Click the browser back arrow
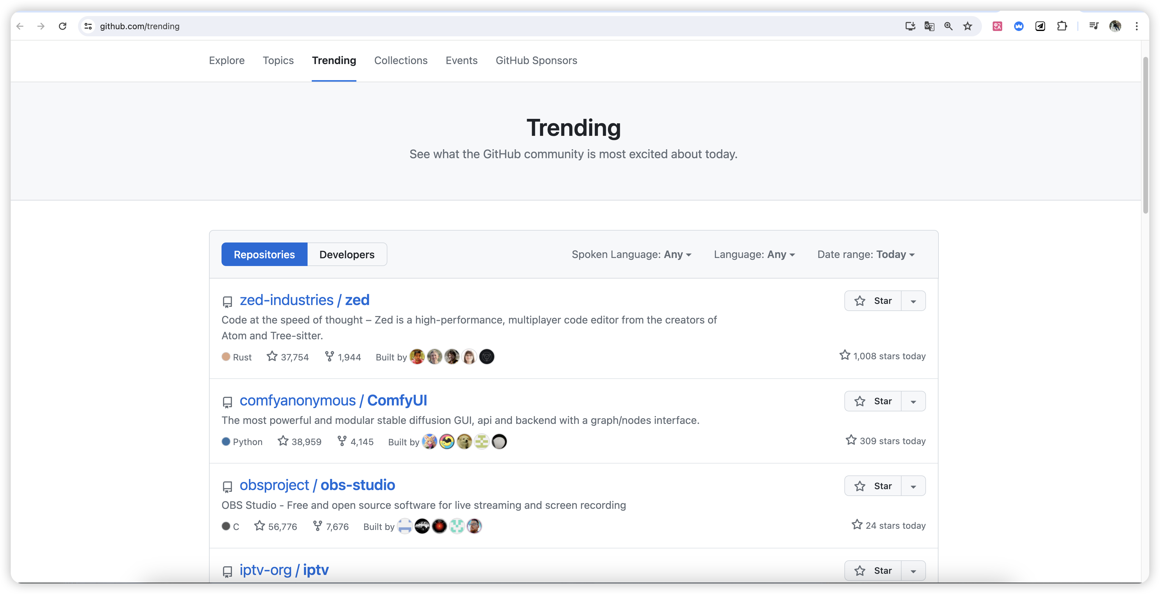Viewport: 1160px width, 594px height. 20,26
